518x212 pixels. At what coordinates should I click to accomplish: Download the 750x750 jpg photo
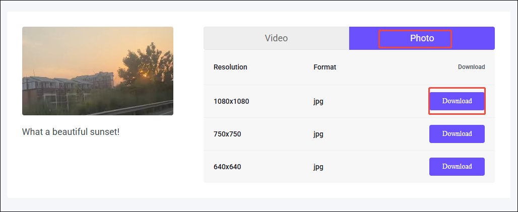pos(457,134)
